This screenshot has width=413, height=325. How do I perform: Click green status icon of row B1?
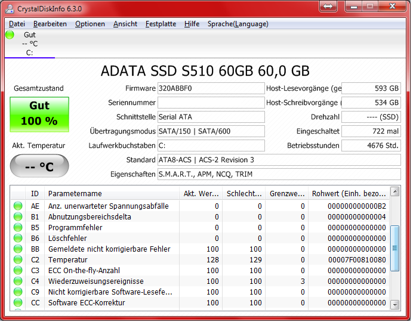[18, 216]
